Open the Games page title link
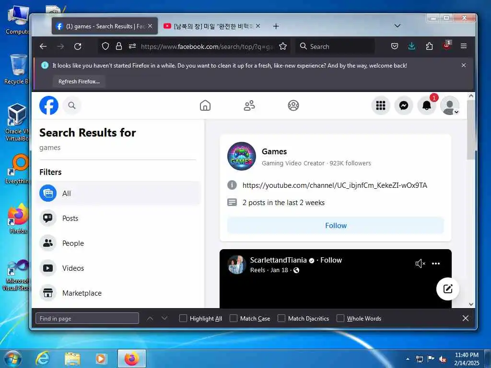The image size is (491, 368). (x=274, y=151)
